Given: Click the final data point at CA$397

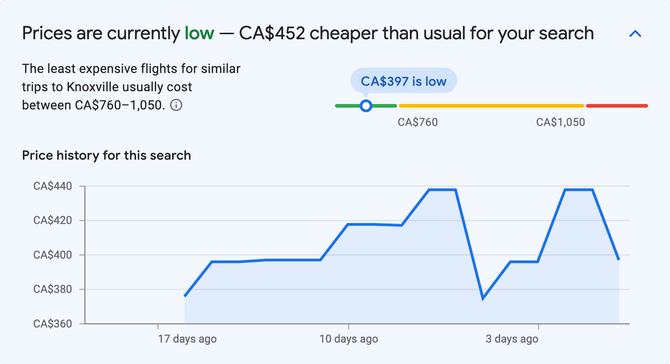Looking at the screenshot, I should pos(618,259).
